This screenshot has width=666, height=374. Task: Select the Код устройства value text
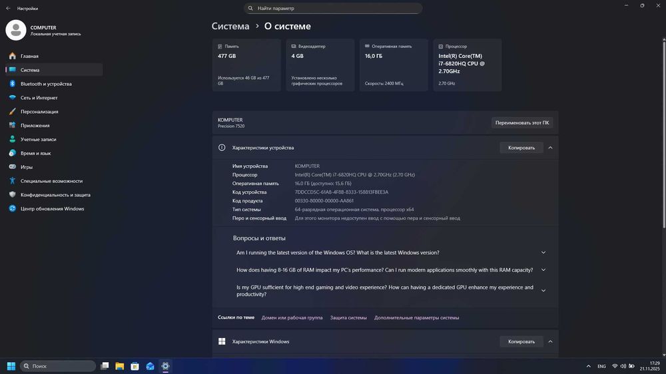pos(342,192)
